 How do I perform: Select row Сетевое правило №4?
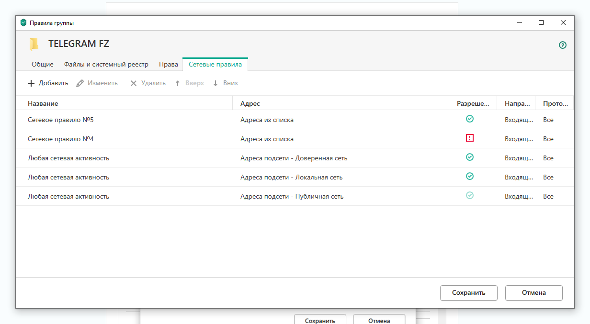coord(295,139)
